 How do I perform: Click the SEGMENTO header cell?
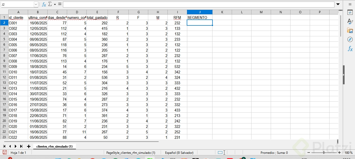tap(200, 17)
